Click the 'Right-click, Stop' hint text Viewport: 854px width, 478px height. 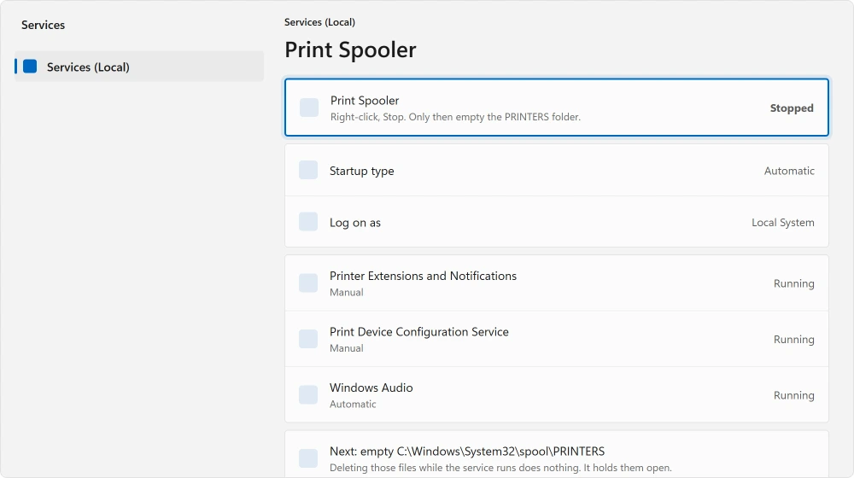[x=455, y=116]
